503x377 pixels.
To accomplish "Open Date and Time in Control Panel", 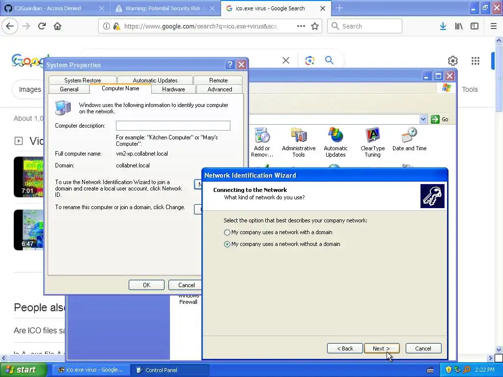I will (409, 139).
